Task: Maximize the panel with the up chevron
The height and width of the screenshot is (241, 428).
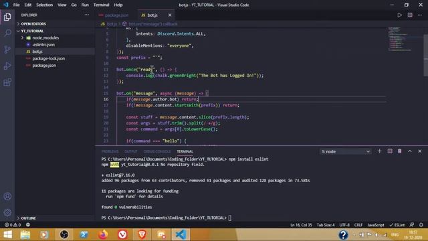Action: pos(410,151)
